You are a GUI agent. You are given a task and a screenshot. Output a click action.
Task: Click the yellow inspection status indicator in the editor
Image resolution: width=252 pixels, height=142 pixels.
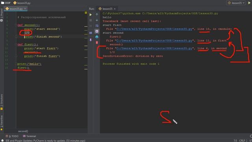point(86,13)
